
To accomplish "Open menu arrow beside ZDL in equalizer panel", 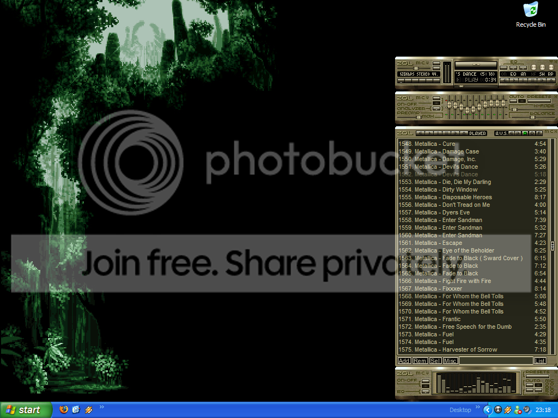I will point(427,98).
